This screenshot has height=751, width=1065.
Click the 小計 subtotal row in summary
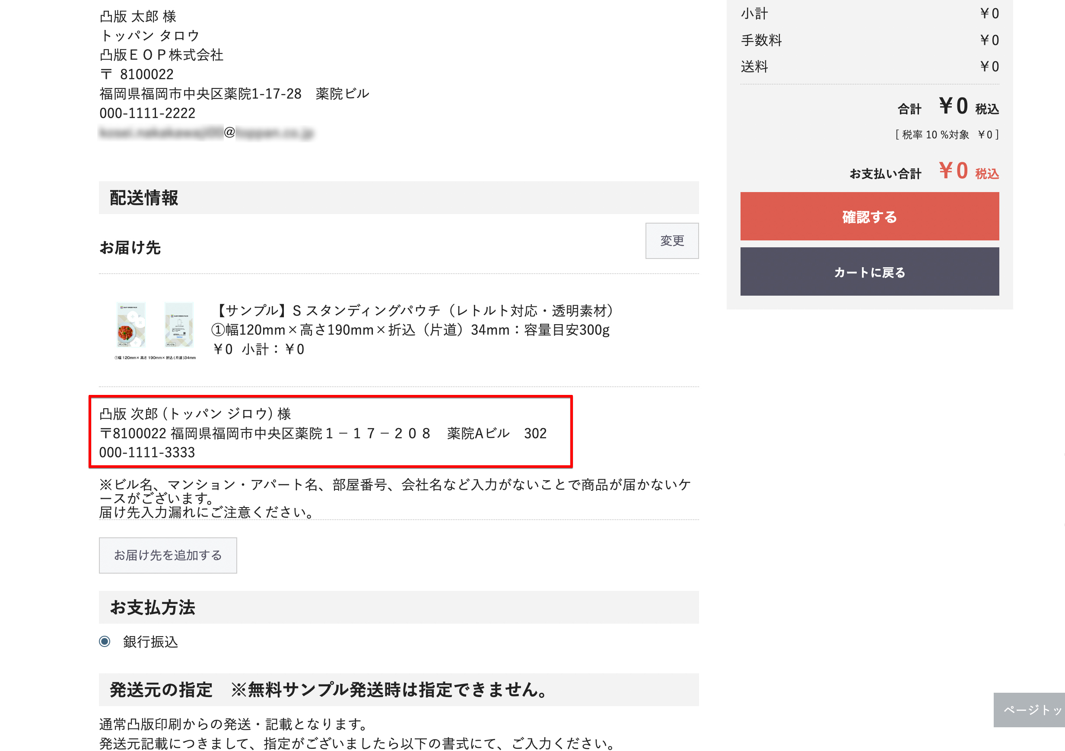point(870,13)
